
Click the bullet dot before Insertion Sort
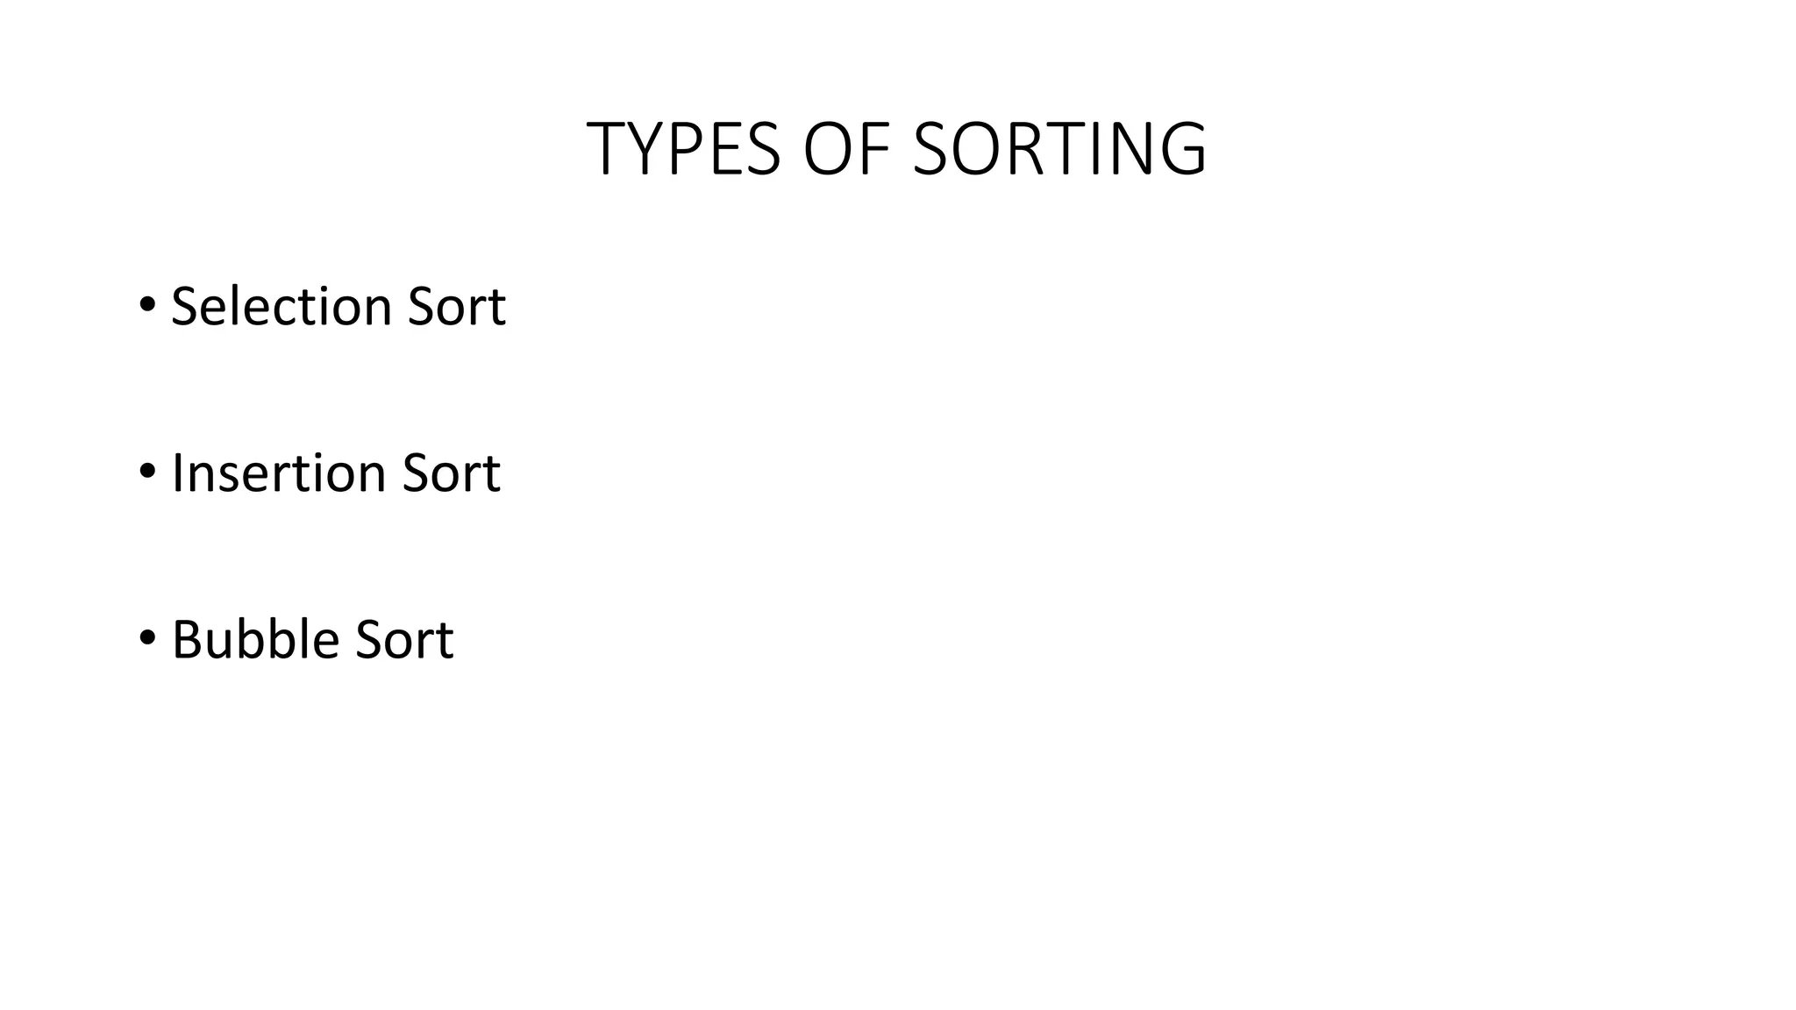146,472
